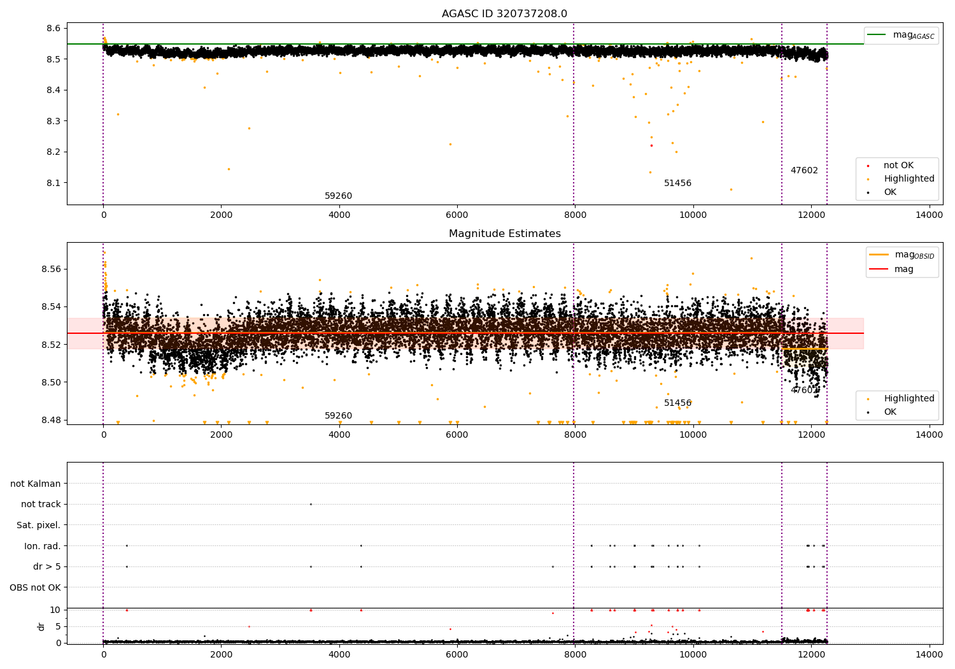Click '14000' x-tick under the top plot
955x669 pixels.
929,215
